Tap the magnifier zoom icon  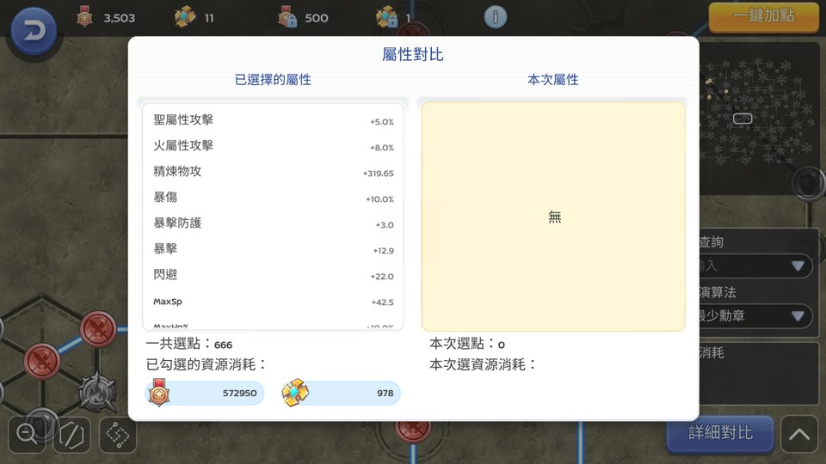(x=27, y=435)
